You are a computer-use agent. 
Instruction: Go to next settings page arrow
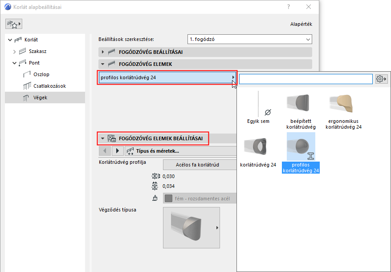click(118, 151)
